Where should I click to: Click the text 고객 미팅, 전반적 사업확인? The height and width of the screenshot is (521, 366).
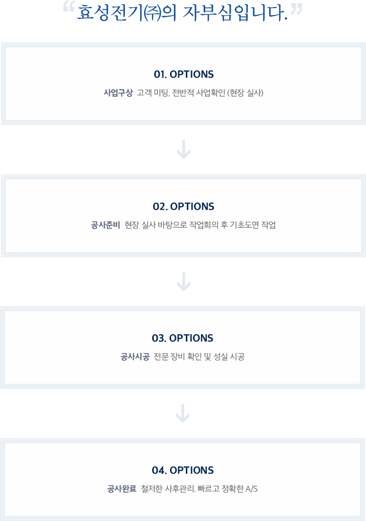pos(181,93)
